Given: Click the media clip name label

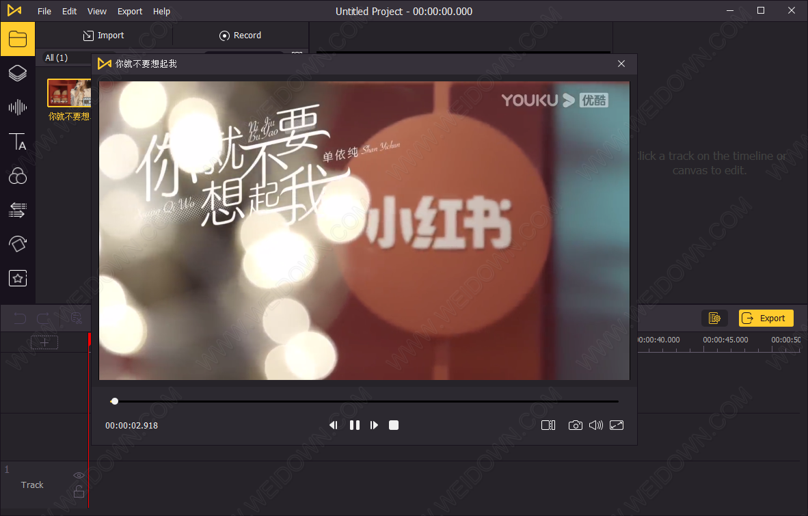Looking at the screenshot, I should [x=69, y=116].
